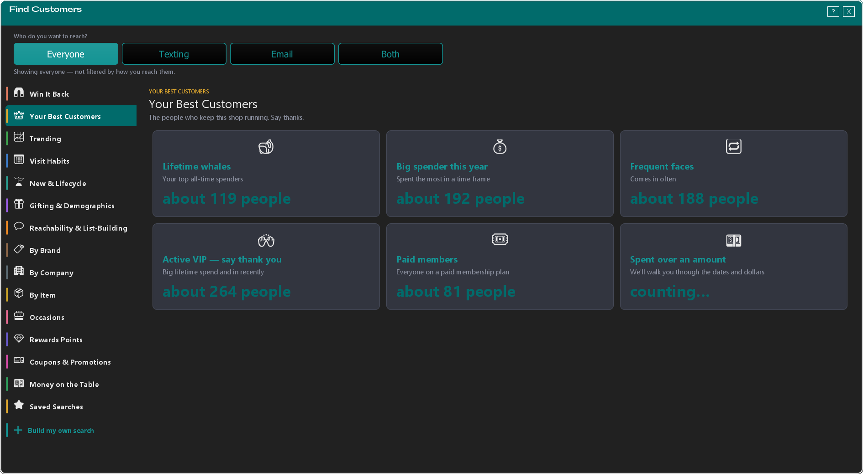Go to New & Lifecycle category
This screenshot has width=863, height=474.
coord(71,183)
